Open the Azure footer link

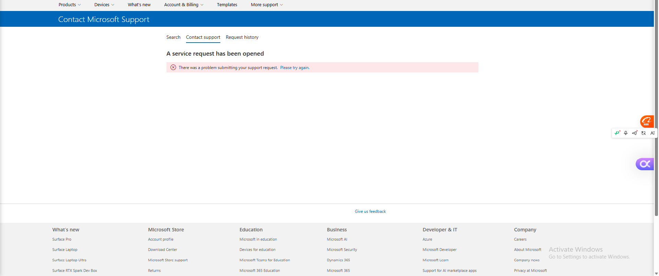[427, 239]
